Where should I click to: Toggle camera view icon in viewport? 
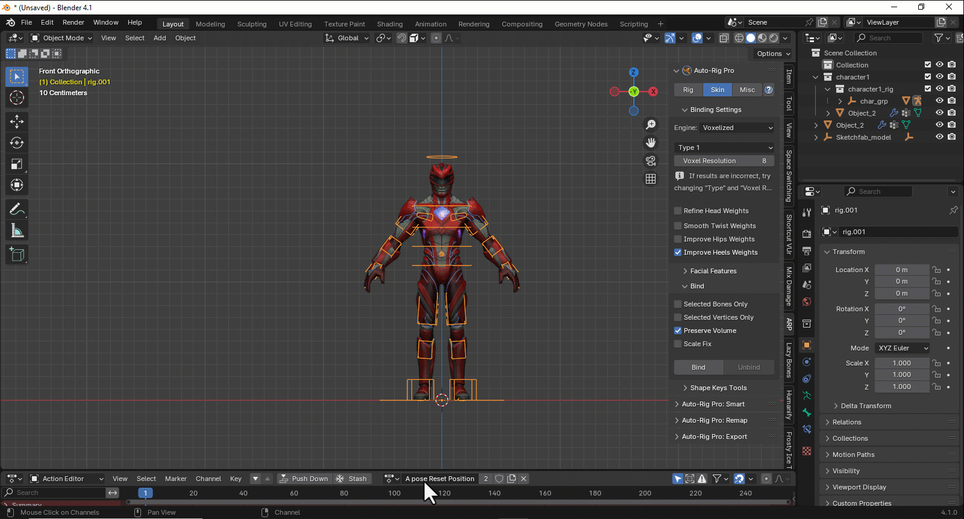[651, 161]
